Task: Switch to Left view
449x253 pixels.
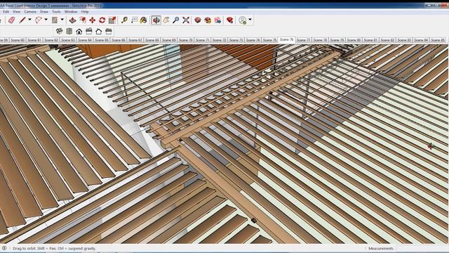Action: coord(109,31)
